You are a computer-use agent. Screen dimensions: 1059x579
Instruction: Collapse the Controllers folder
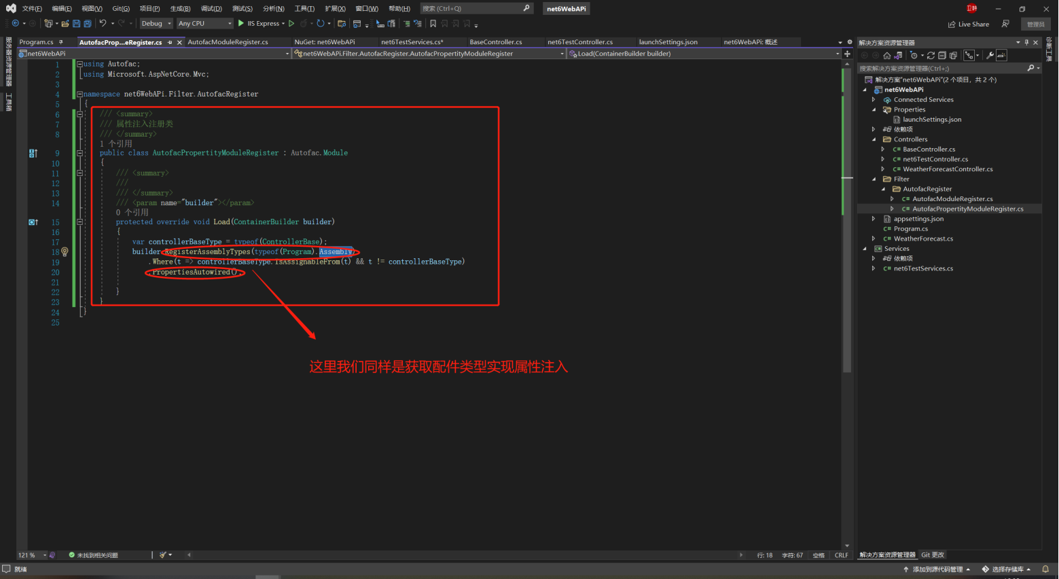click(874, 139)
